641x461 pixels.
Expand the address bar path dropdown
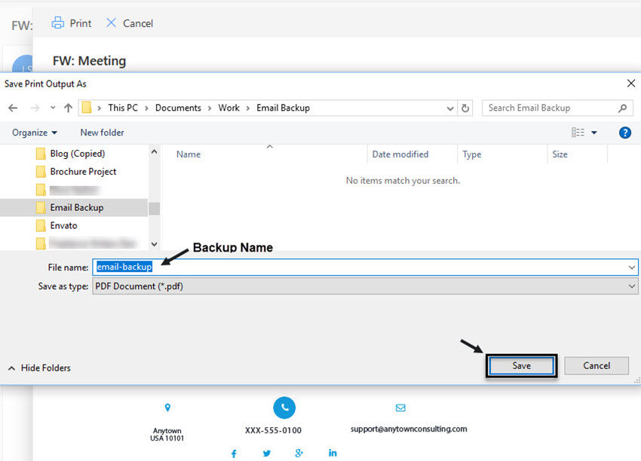point(450,108)
